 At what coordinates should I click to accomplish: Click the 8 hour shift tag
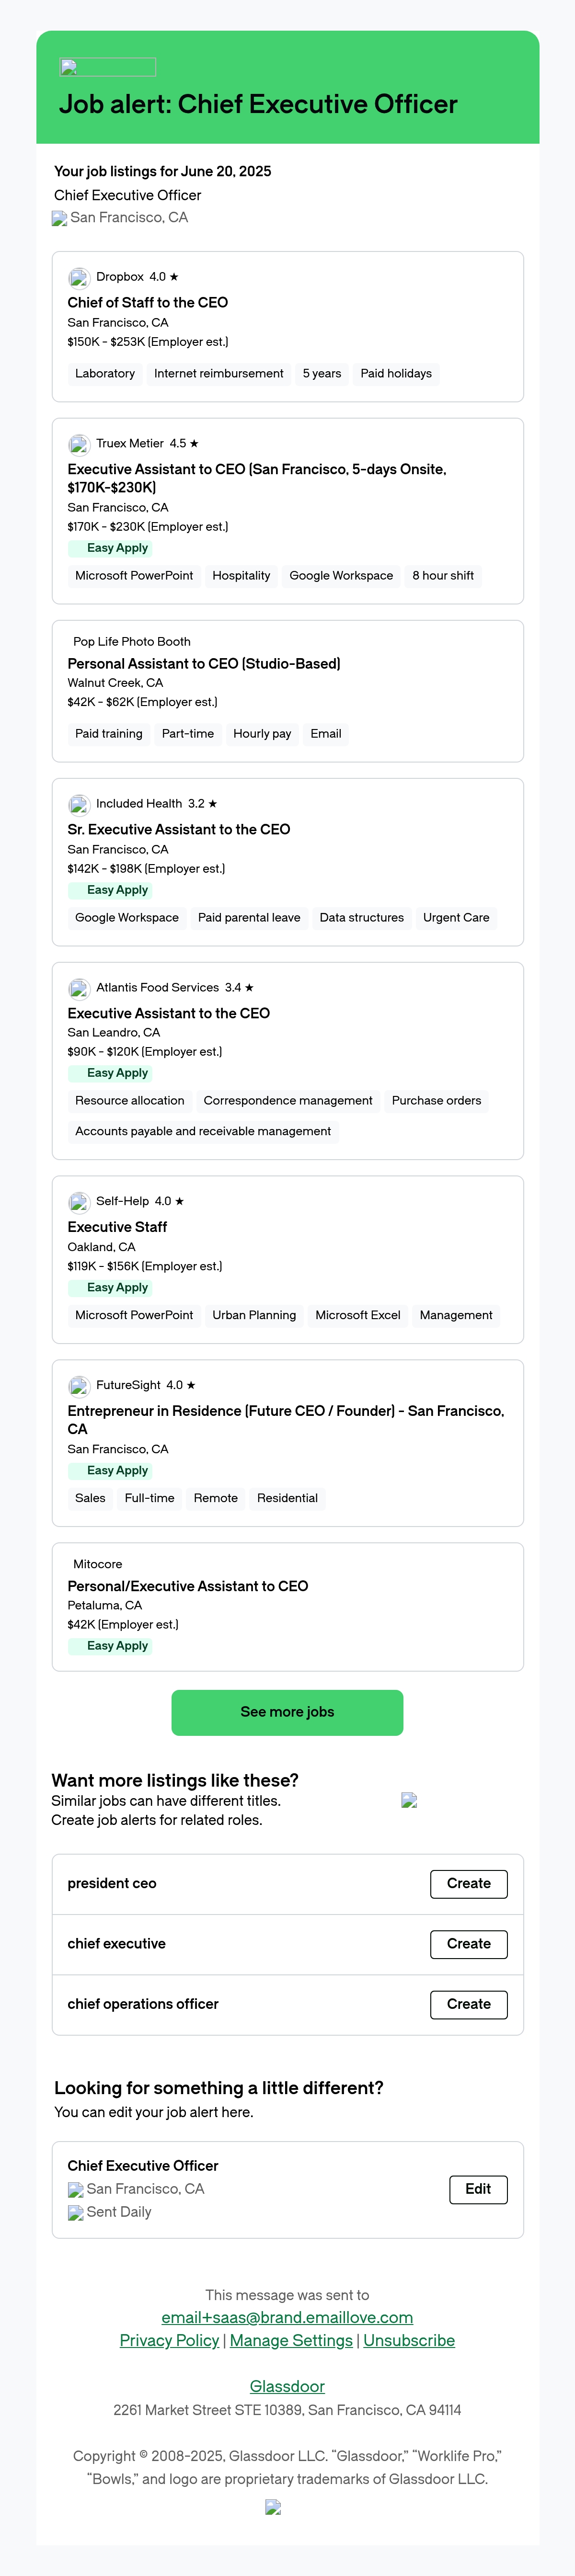pos(443,576)
